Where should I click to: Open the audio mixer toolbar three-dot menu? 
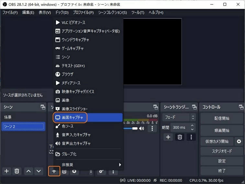click(x=113, y=172)
